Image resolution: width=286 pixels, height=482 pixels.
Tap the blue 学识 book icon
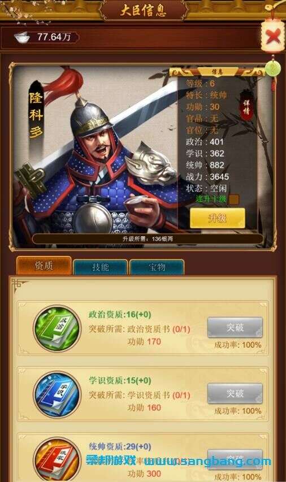[x=57, y=395]
